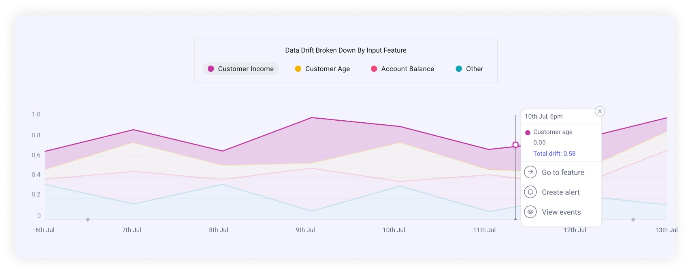Image resolution: width=692 pixels, height=273 pixels.
Task: Close the 10th Jul tooltip popup
Action: pyautogui.click(x=600, y=111)
